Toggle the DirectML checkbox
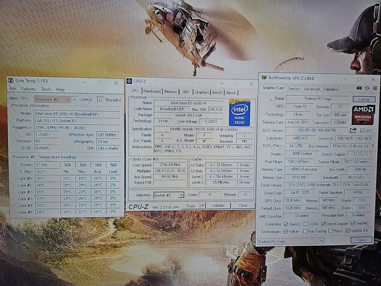The height and width of the screenshot is (286, 381). (352, 223)
